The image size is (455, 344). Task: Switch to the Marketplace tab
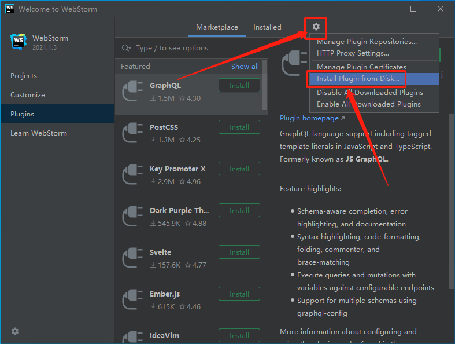(x=217, y=27)
